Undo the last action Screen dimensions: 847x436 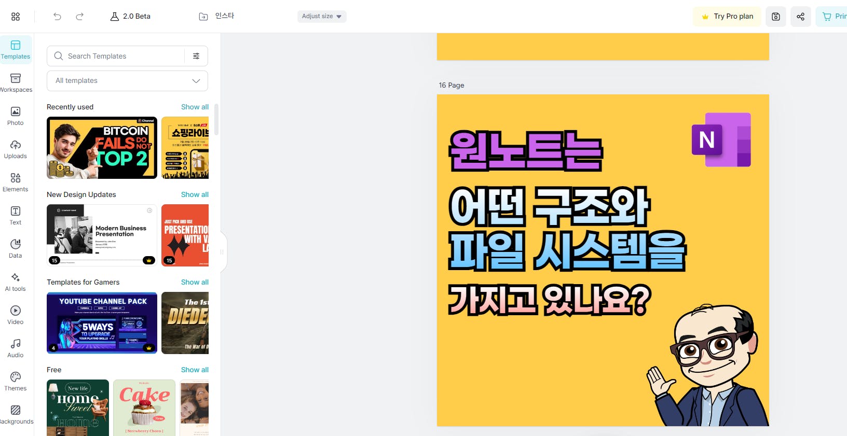[57, 17]
